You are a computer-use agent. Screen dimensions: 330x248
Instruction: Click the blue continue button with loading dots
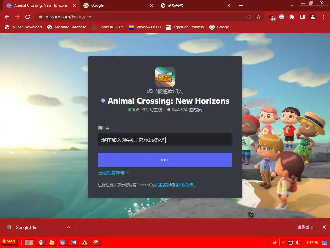(x=165, y=160)
